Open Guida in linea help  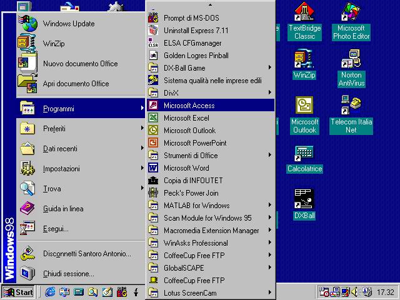[x=81, y=208]
